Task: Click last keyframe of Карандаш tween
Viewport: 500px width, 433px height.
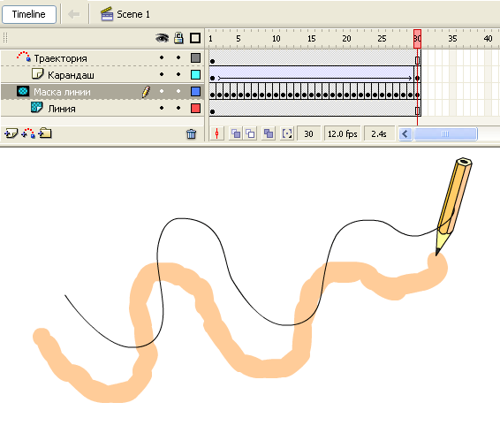Action: 418,78
